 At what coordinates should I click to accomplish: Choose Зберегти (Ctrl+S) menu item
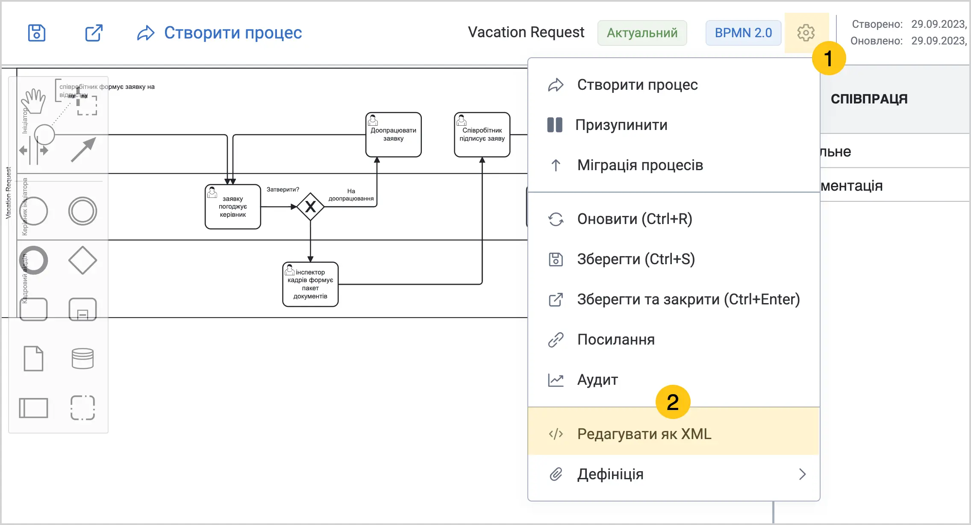coord(674,259)
